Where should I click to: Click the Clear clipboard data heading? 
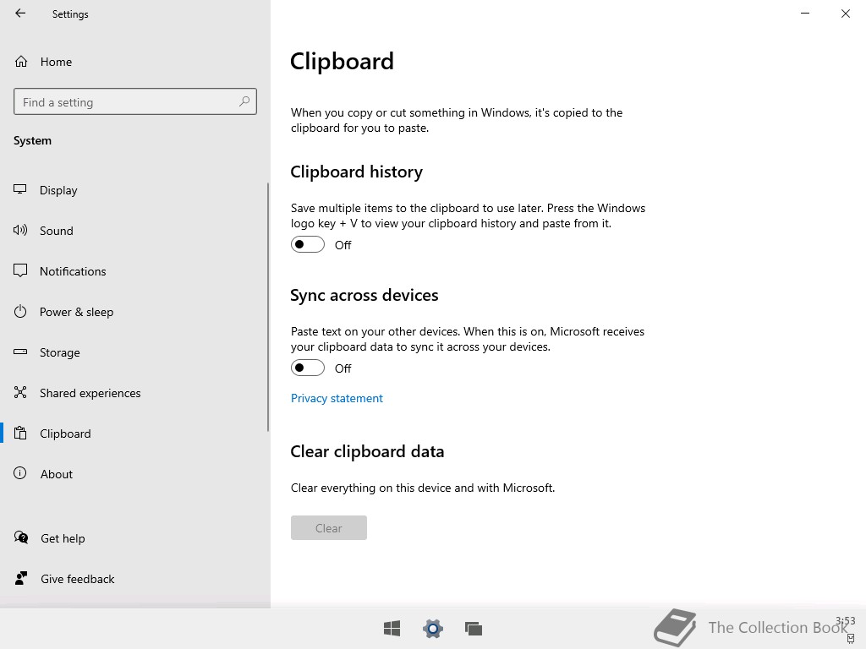click(367, 452)
